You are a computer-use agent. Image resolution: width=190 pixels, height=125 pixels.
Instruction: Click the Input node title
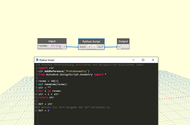coord(52,41)
